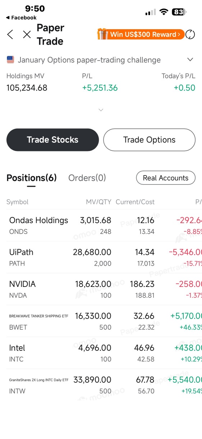
Task: Open the Real Accounts button
Action: 166,178
